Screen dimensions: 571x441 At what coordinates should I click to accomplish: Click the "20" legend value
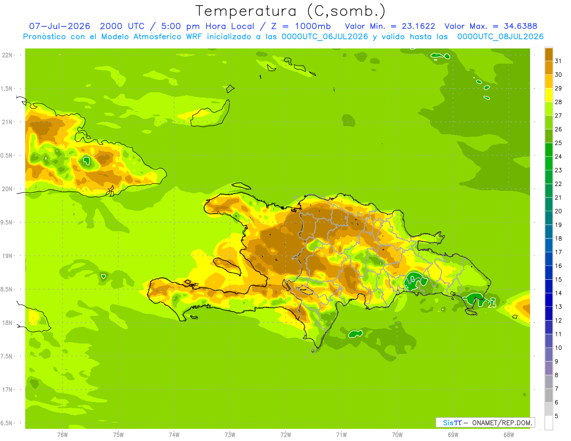pyautogui.click(x=559, y=211)
